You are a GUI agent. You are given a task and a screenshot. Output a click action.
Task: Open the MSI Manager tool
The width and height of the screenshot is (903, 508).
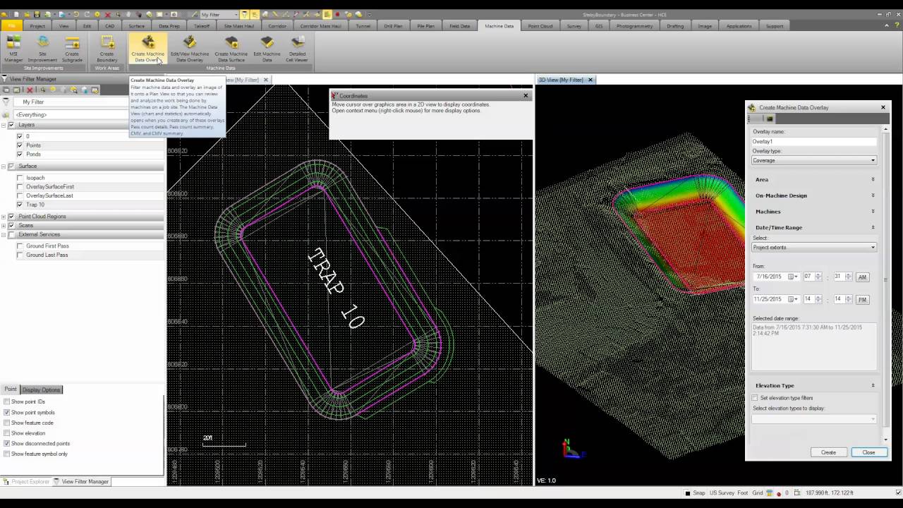click(x=13, y=49)
